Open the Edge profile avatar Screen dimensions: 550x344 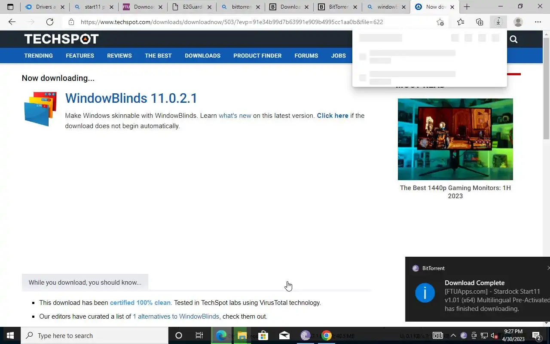point(518,22)
